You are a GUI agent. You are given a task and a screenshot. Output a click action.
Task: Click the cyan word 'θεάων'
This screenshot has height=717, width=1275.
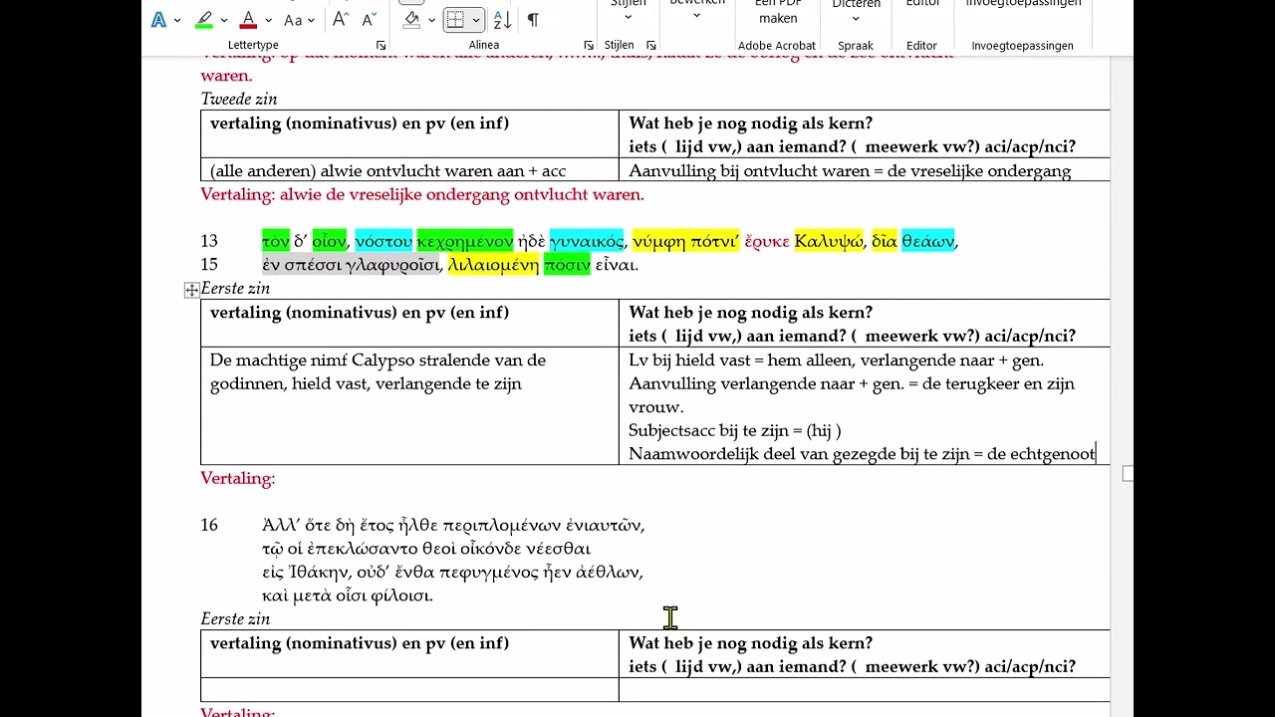pos(927,241)
